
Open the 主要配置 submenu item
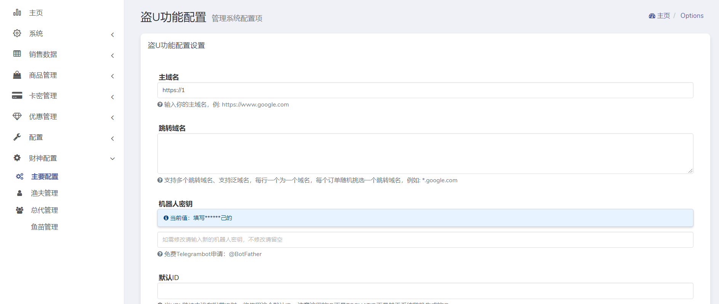[45, 177]
